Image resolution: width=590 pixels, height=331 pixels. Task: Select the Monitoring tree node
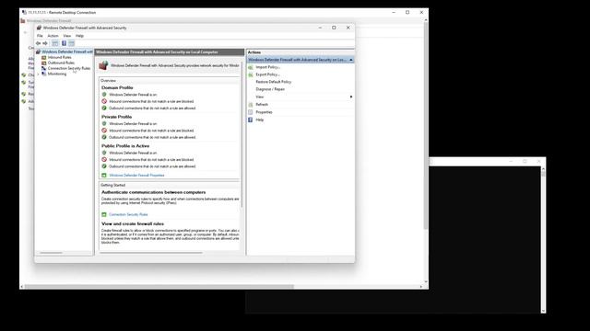[57, 74]
